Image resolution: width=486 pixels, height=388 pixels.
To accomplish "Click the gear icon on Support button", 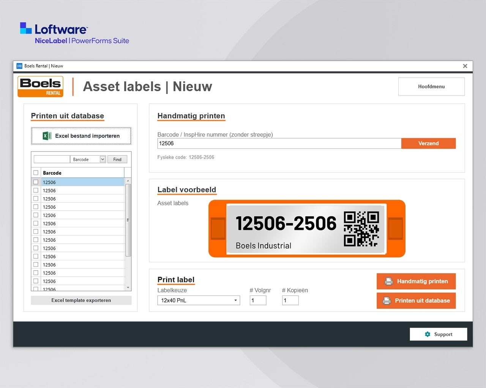I will tap(428, 334).
